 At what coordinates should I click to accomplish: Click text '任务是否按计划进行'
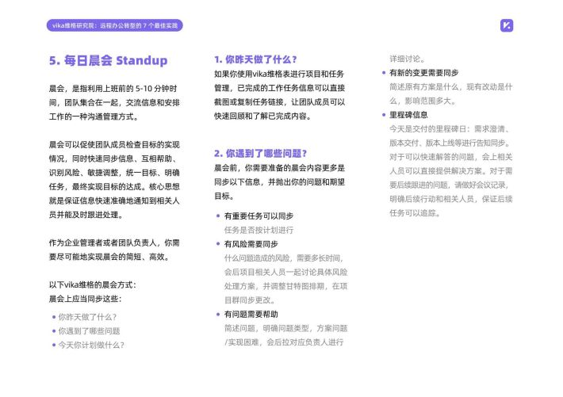coord(259,230)
